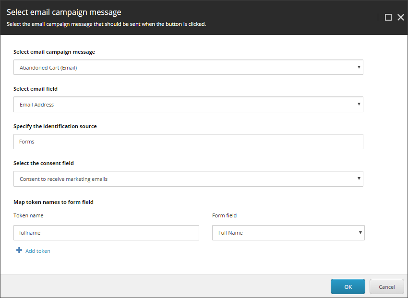This screenshot has width=408, height=298.
Task: Click the Specify the identification source label
Action: (x=55, y=126)
